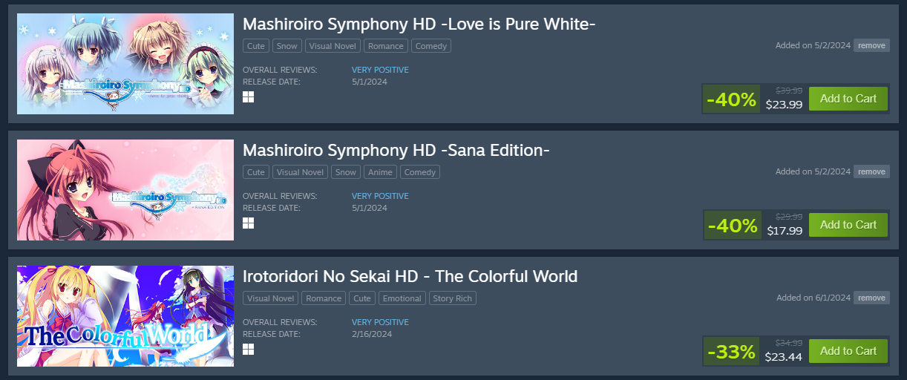Add Sana Edition to cart

point(848,225)
